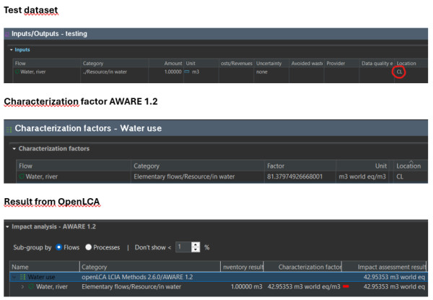
Task: Click the Inventory result column header
Action: coord(243,267)
